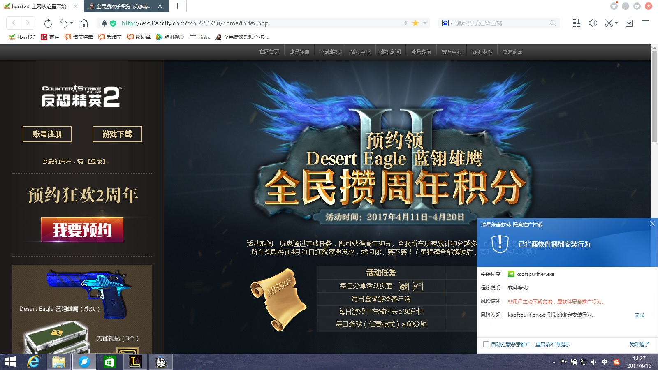The height and width of the screenshot is (370, 658).
Task: Go forward with the browser forward arrow
Action: (28, 23)
